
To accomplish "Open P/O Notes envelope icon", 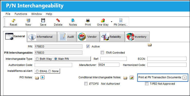I will pyautogui.click(x=37, y=78).
